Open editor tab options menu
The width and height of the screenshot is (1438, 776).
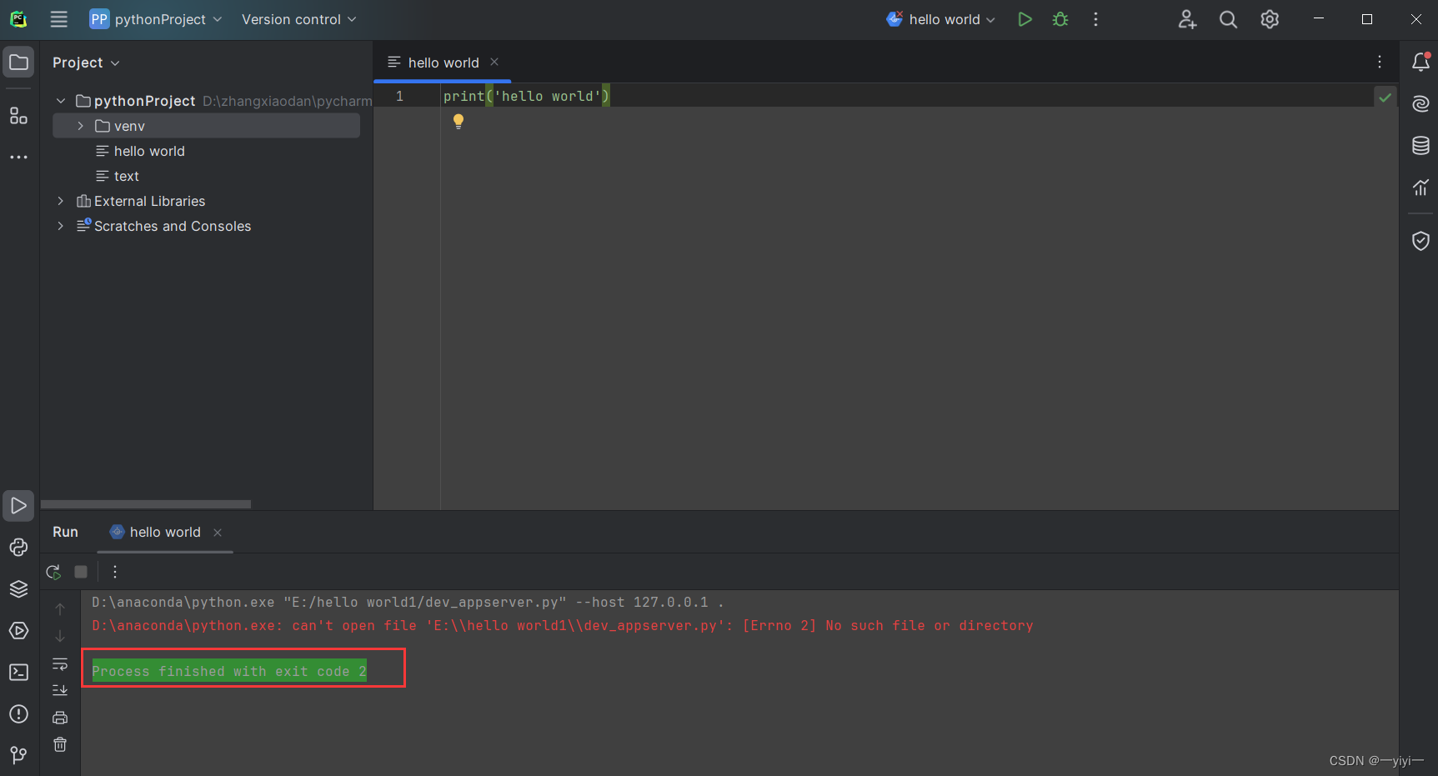coord(1380,62)
